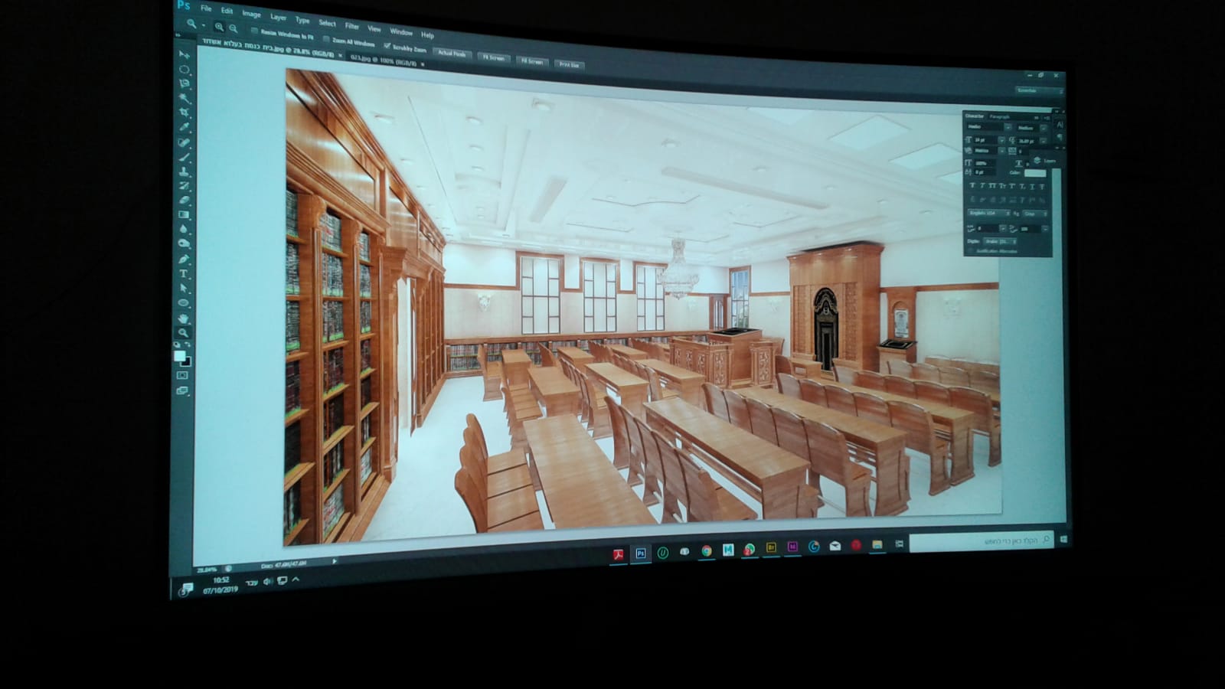The image size is (1225, 689).
Task: Select the Magic Wand tool
Action: pyautogui.click(x=184, y=99)
